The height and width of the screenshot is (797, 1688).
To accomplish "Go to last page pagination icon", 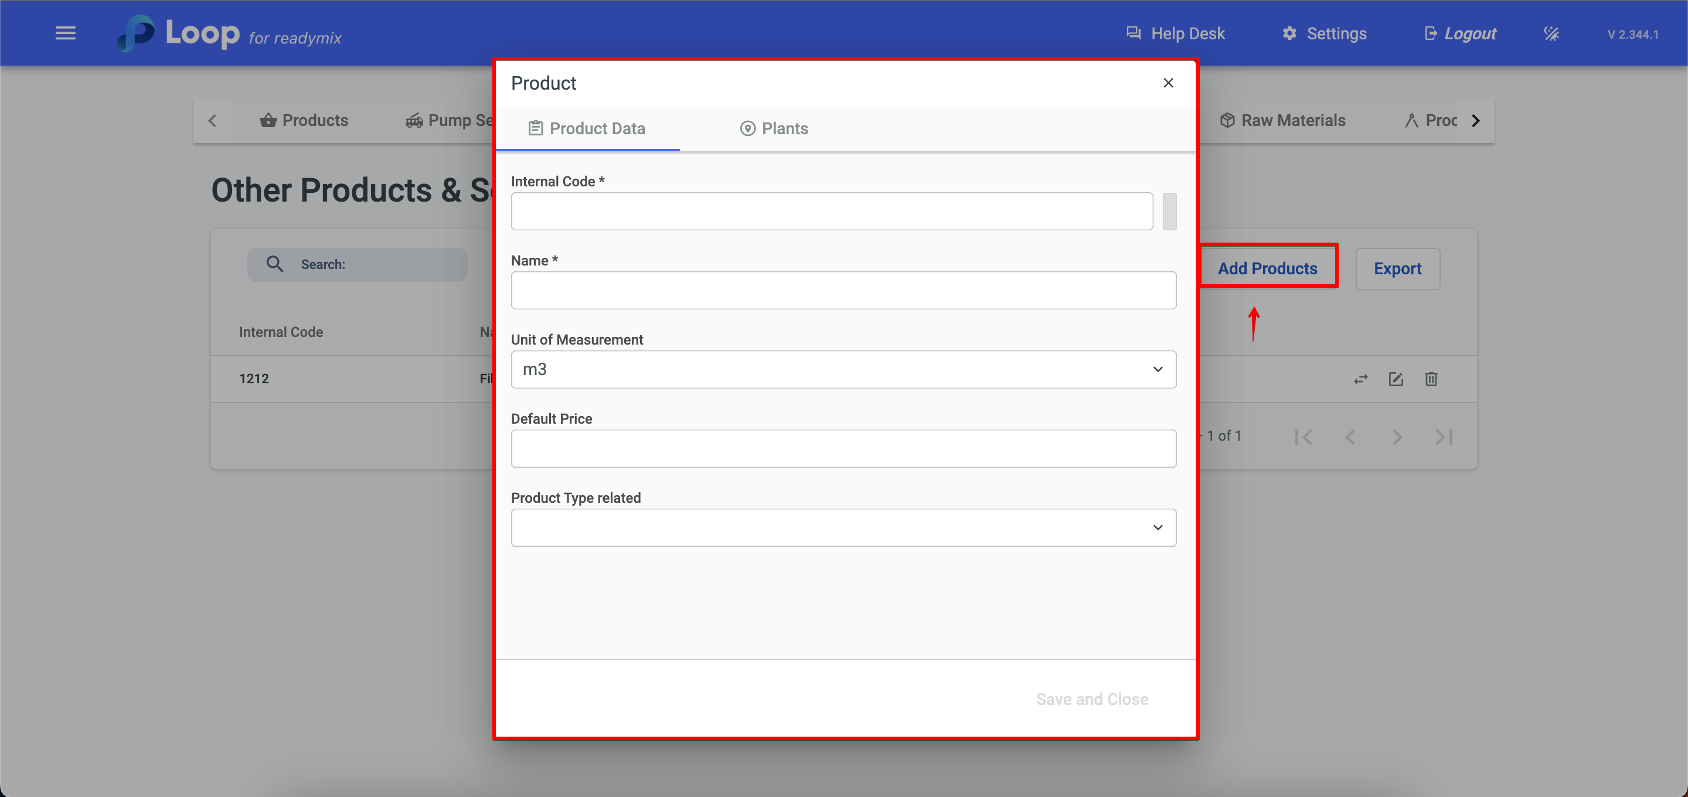I will click(1444, 437).
